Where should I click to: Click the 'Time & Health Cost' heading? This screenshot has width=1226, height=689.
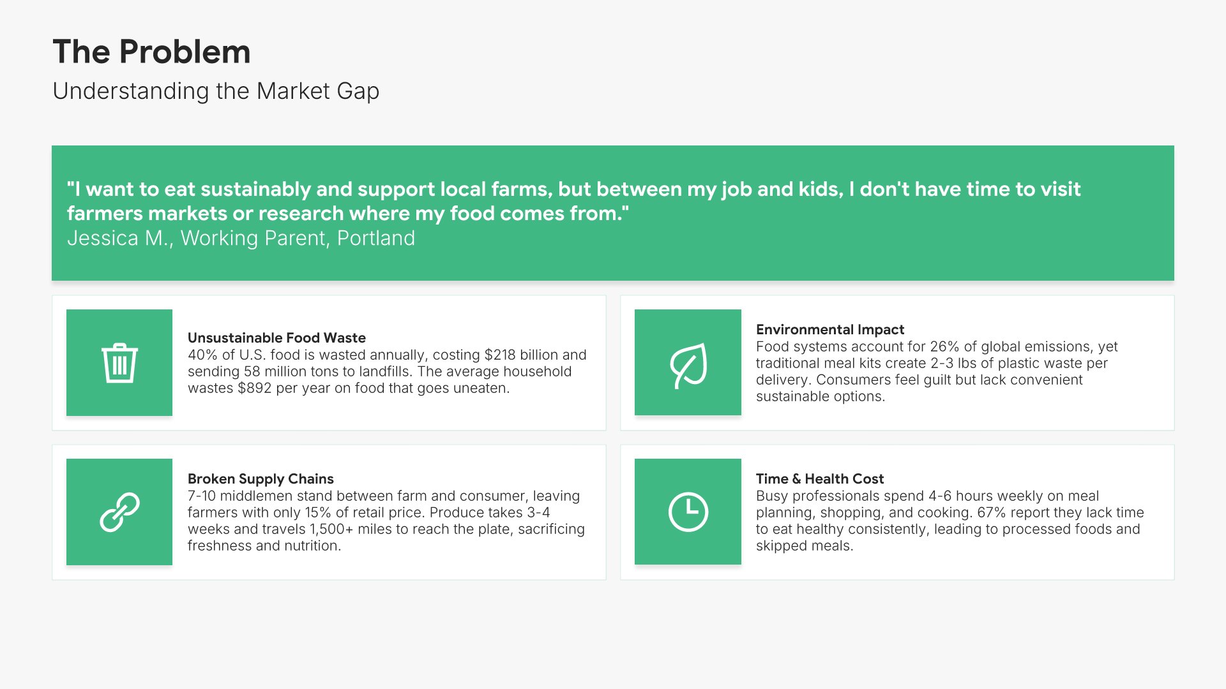point(819,478)
